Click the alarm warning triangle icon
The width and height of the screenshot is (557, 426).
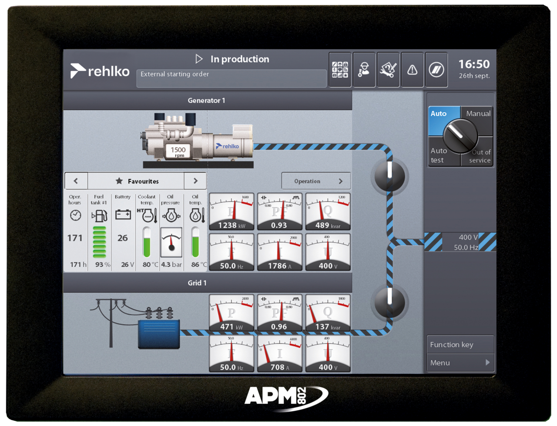pos(413,70)
